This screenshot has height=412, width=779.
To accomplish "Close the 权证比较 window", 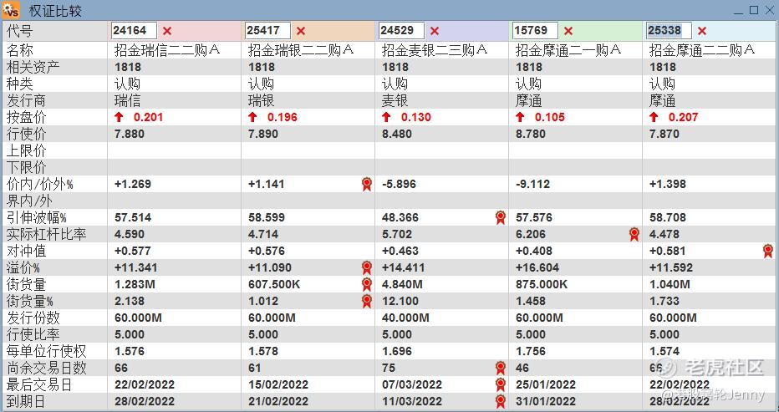I will tap(769, 10).
